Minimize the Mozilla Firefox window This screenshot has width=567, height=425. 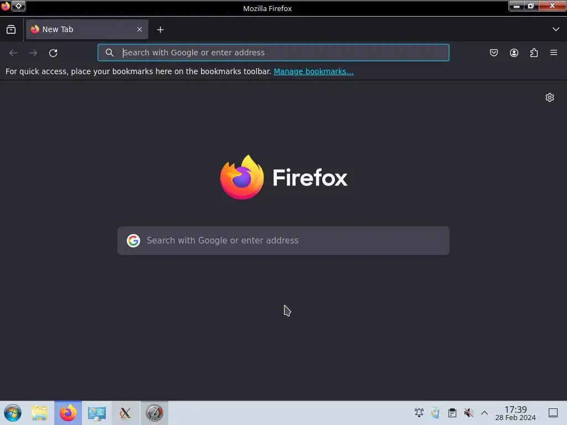(517, 6)
